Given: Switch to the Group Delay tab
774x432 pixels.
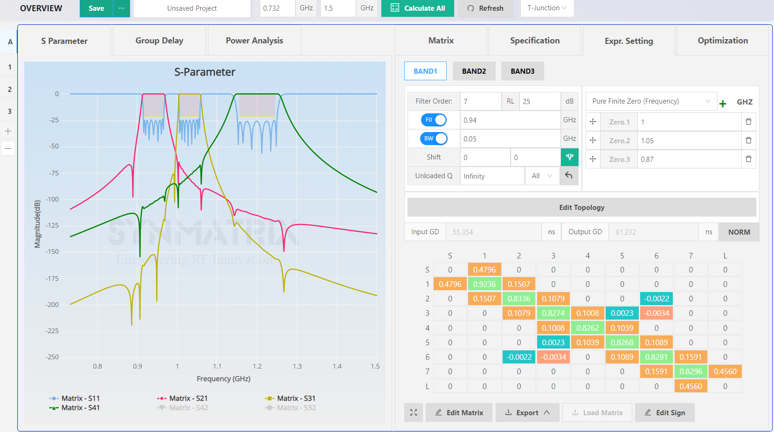Looking at the screenshot, I should 159,41.
